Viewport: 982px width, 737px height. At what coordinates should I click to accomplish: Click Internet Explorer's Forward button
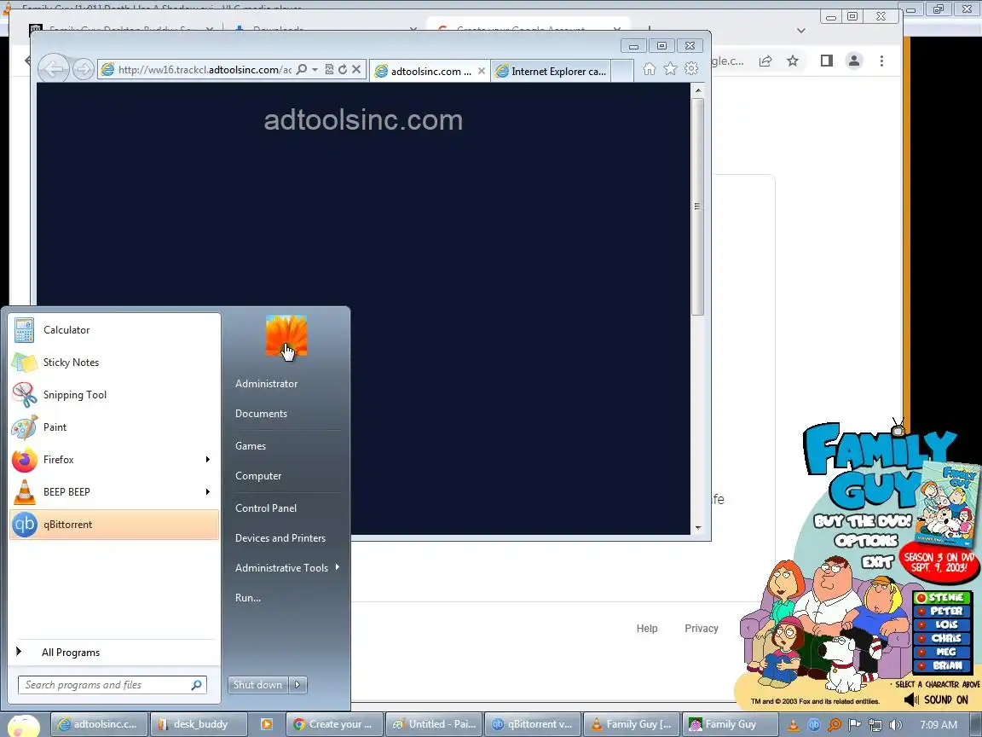coord(84,70)
